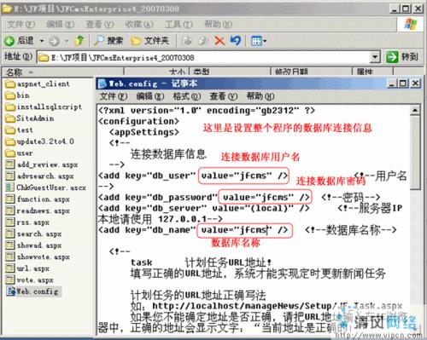
Task: Click the red Delete X toolbar icon
Action: click(x=219, y=41)
